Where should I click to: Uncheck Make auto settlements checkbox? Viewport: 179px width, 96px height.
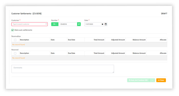point(13,30)
